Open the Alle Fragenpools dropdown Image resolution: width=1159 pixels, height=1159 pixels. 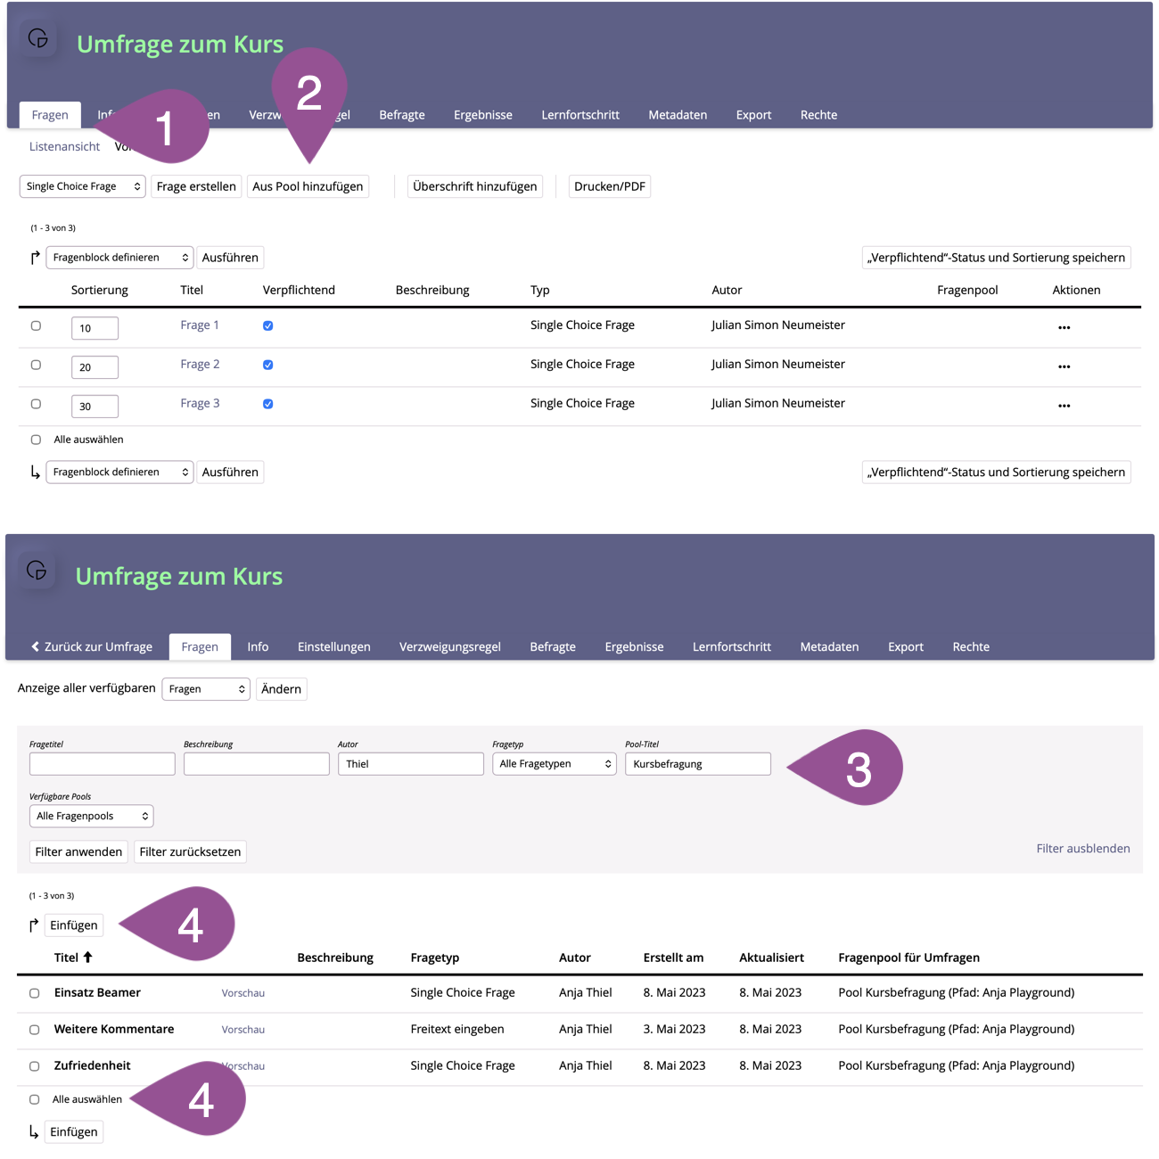pyautogui.click(x=91, y=816)
